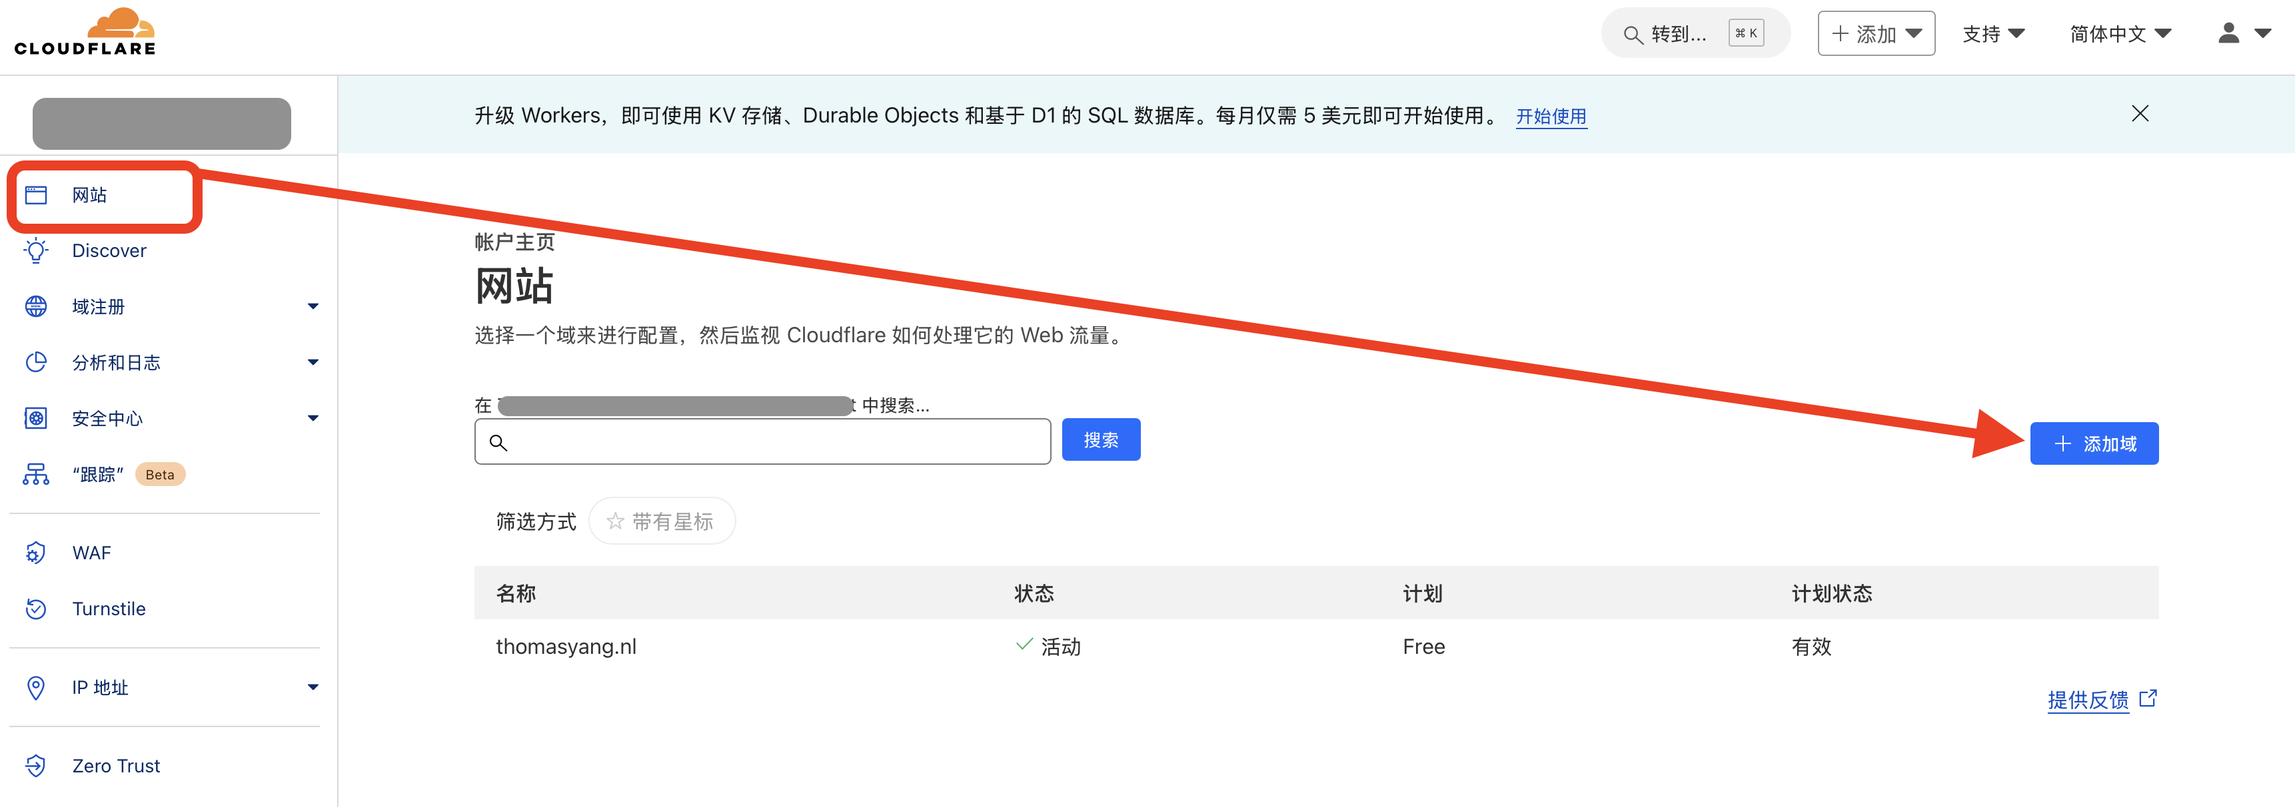Click the 网站 window icon in sidebar

[35, 195]
